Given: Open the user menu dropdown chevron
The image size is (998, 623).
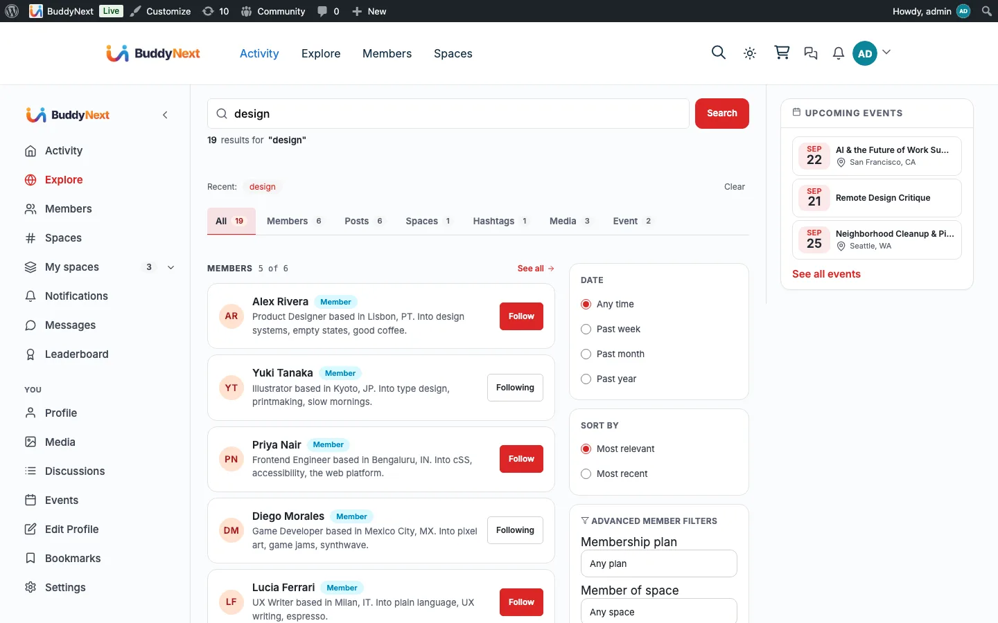Looking at the screenshot, I should 886,53.
